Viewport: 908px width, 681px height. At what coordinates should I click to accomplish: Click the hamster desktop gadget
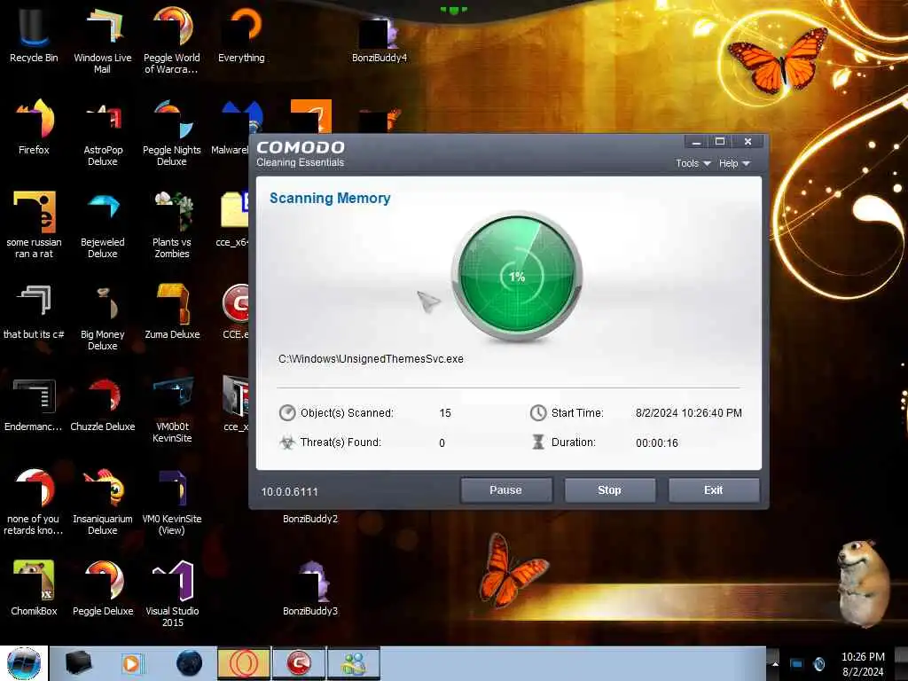click(x=863, y=583)
